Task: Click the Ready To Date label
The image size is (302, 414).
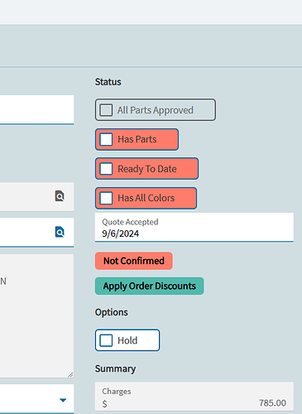Action: (x=147, y=169)
